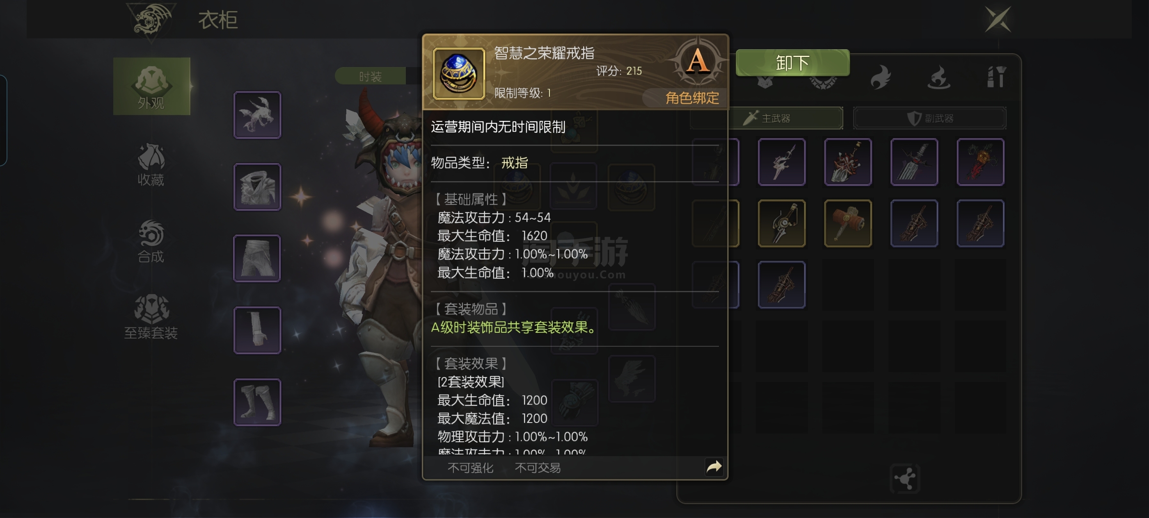1149x518 pixels.
Task: Switch to the 副武器 sub weapon tab
Action: pos(929,118)
